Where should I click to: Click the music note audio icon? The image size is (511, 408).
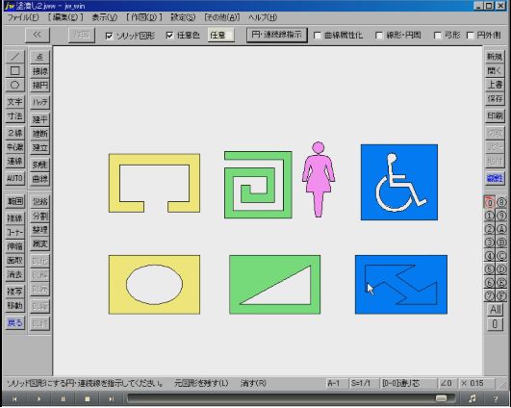click(x=472, y=398)
